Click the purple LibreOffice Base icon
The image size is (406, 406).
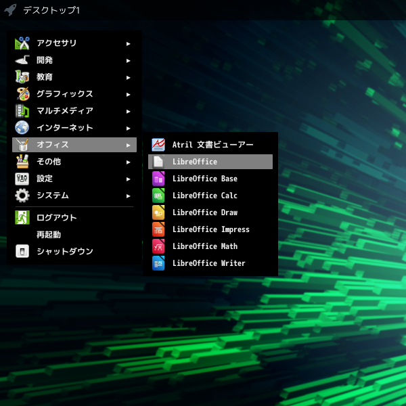[158, 179]
